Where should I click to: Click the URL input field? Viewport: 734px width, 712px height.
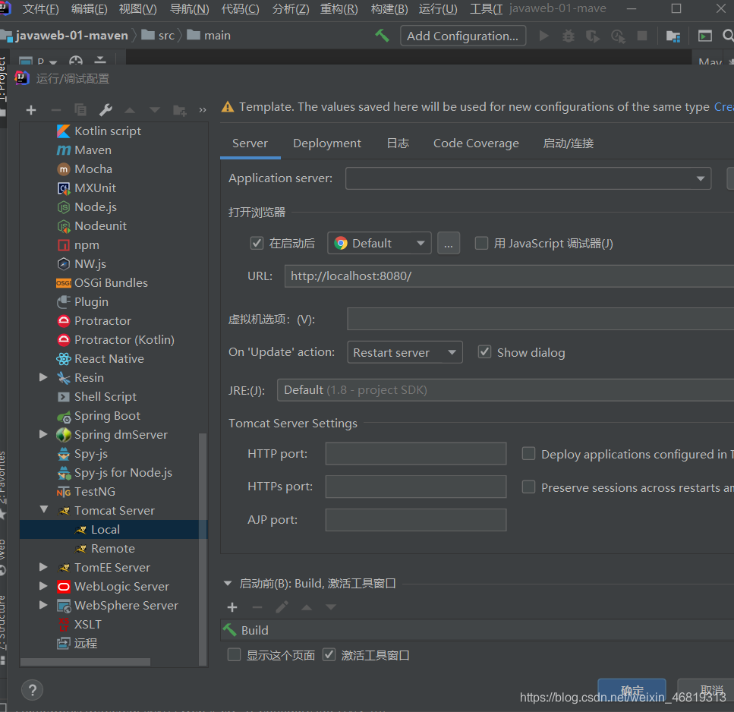click(x=509, y=276)
